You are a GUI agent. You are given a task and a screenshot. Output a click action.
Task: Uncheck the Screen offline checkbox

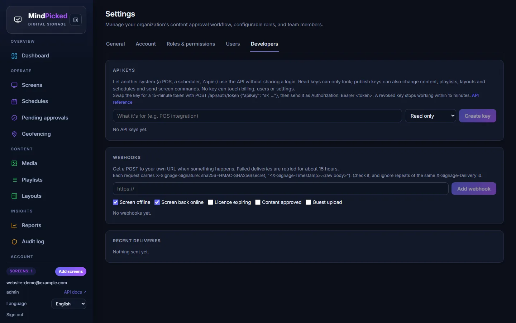click(115, 202)
